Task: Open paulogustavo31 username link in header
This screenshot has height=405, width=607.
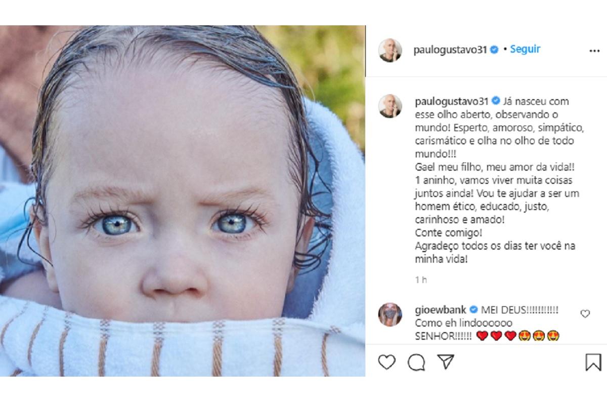Action: 450,50
